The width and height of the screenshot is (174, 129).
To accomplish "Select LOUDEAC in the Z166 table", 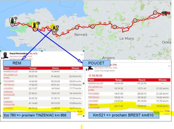I will 93,101.
